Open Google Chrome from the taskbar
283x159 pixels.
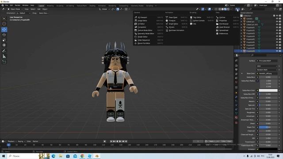(x=82, y=156)
